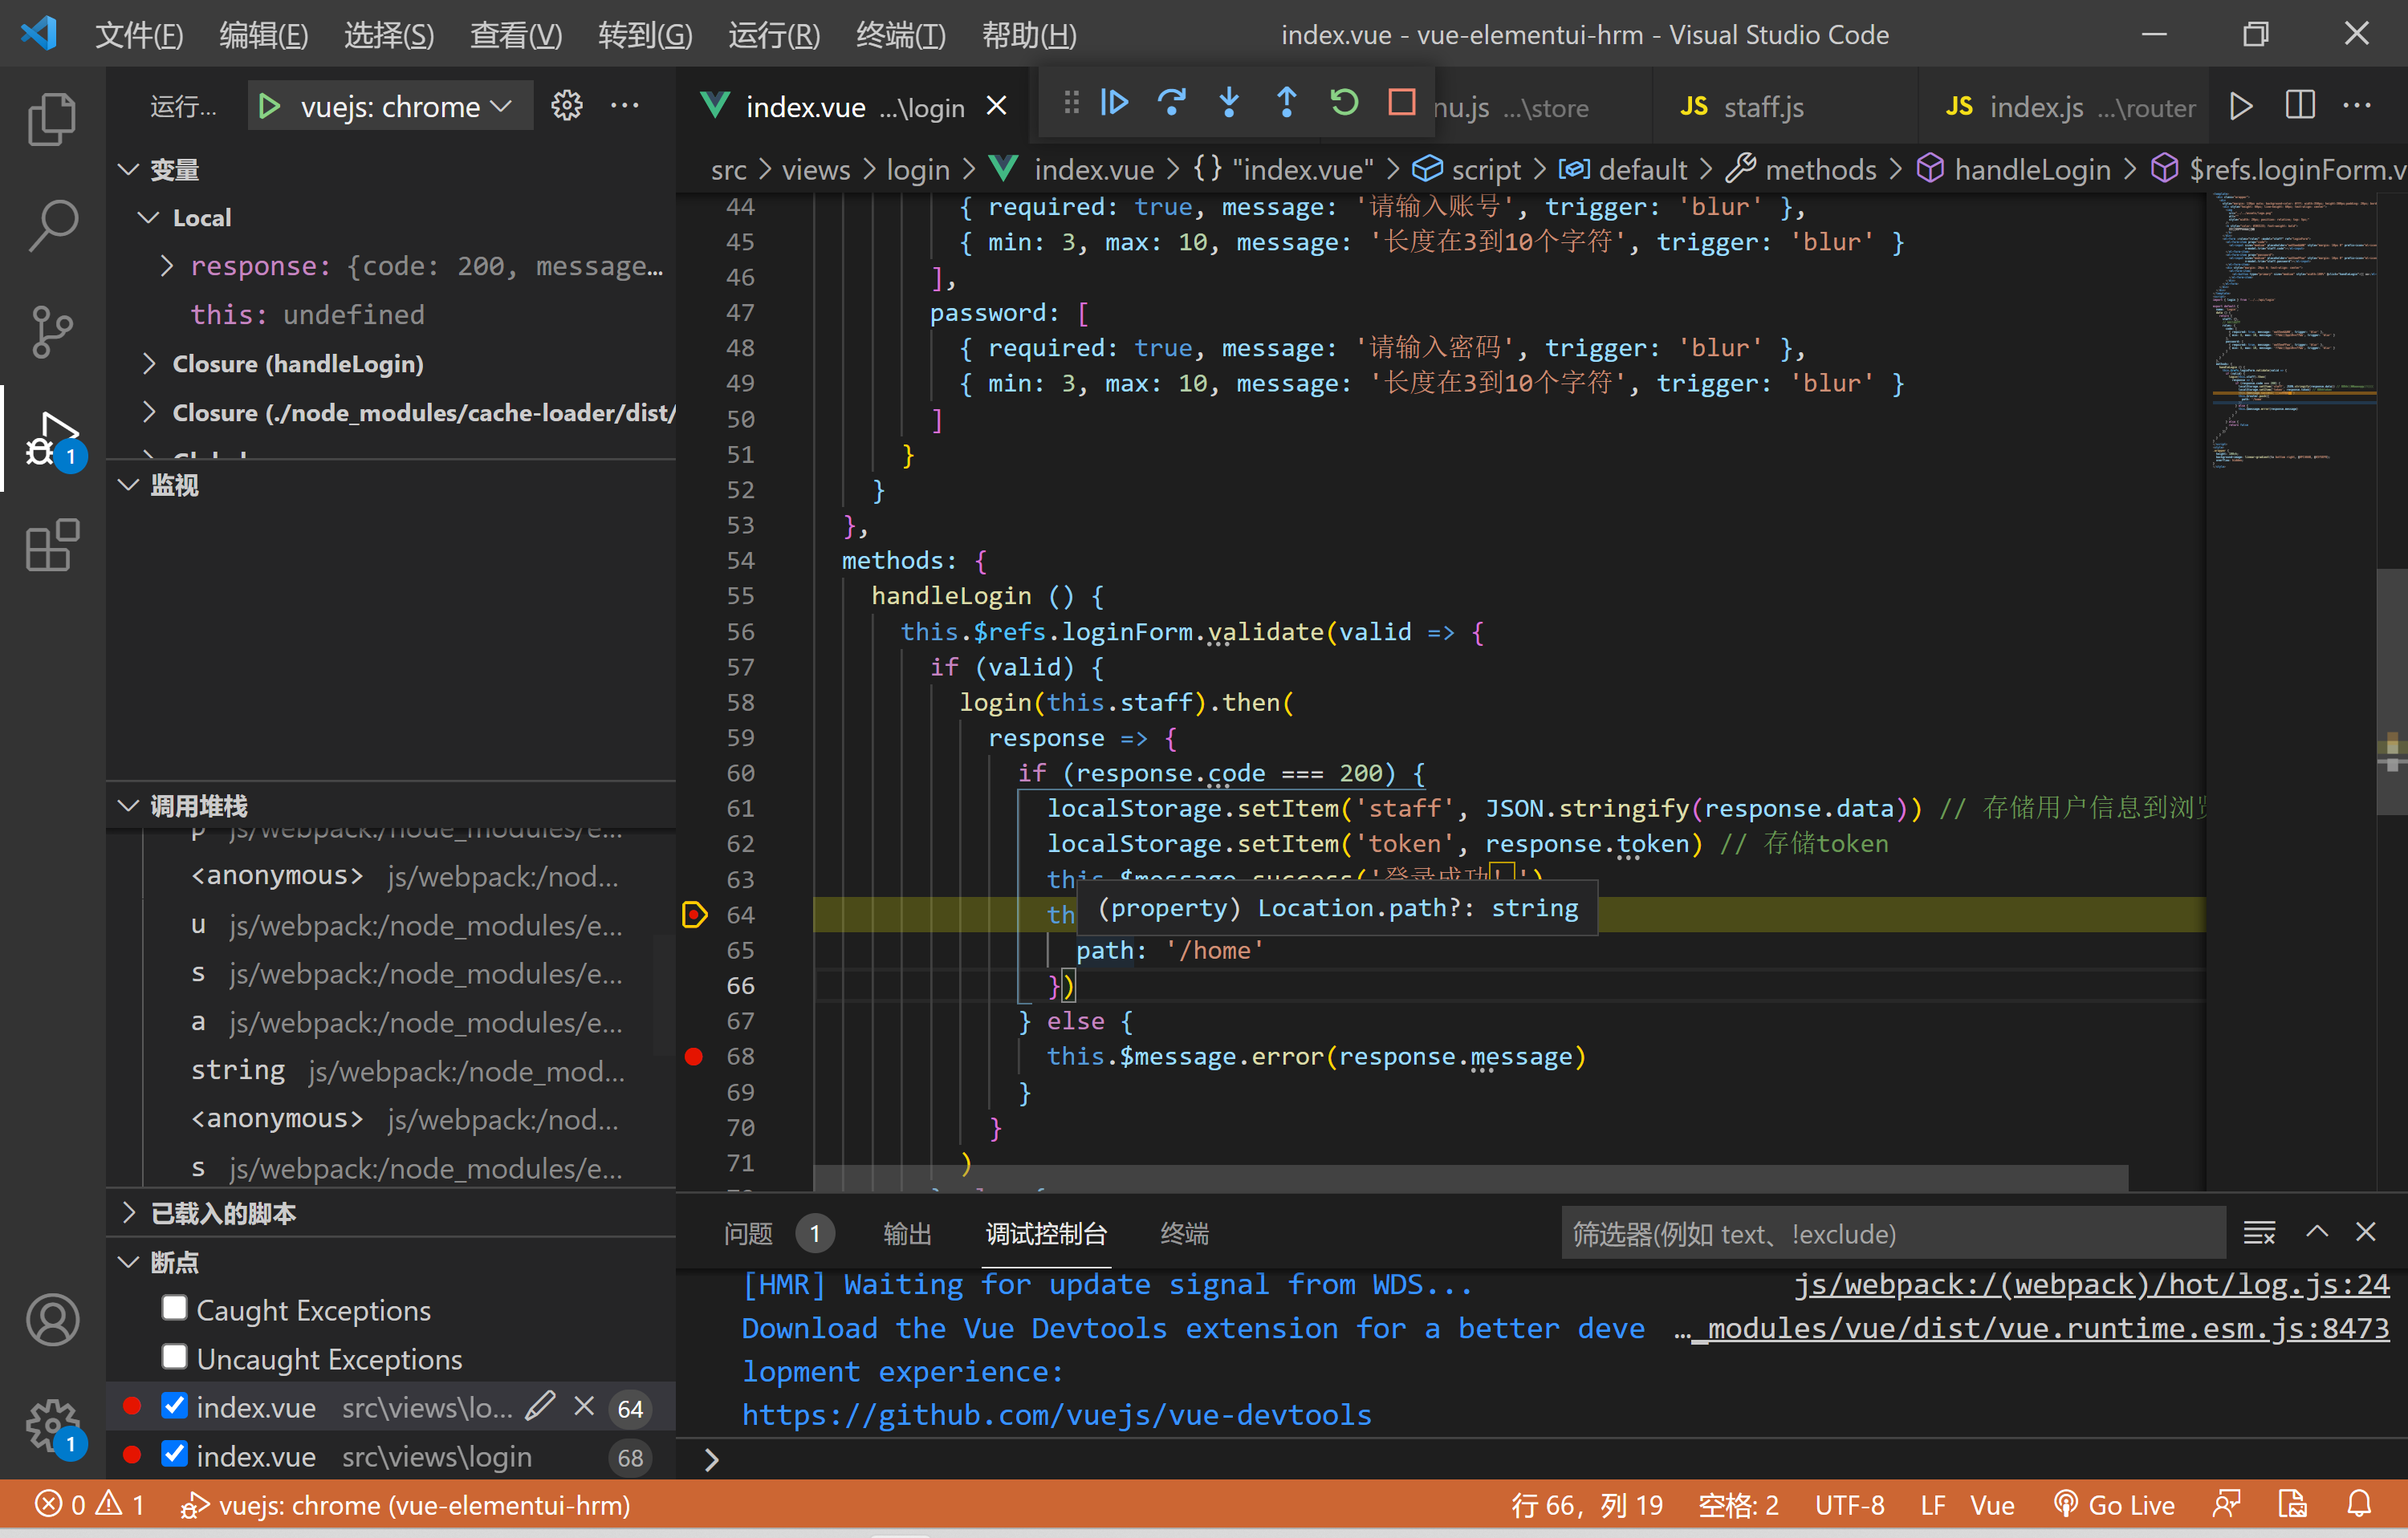Expand Closure (handleLogin) scope
The width and height of the screenshot is (2408, 1538).
click(148, 363)
